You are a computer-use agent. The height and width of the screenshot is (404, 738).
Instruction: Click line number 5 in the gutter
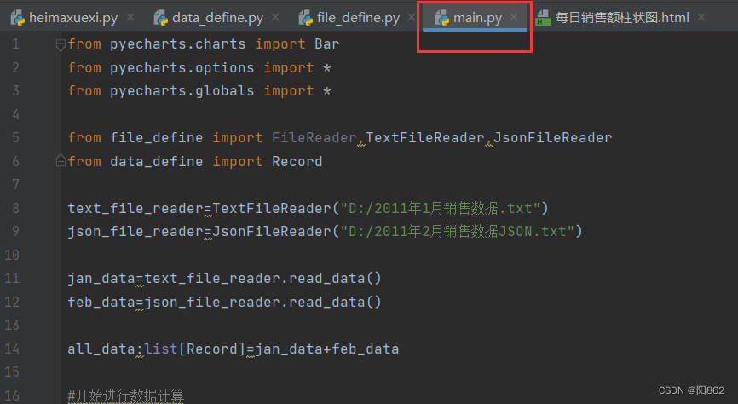[16, 138]
